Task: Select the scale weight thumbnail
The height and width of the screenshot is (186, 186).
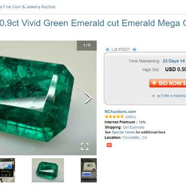Action: pyautogui.click(x=89, y=170)
